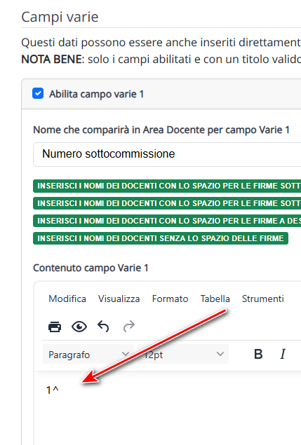The height and width of the screenshot is (445, 301).
Task: Click the print icon in editor toolbar
Action: point(55,327)
